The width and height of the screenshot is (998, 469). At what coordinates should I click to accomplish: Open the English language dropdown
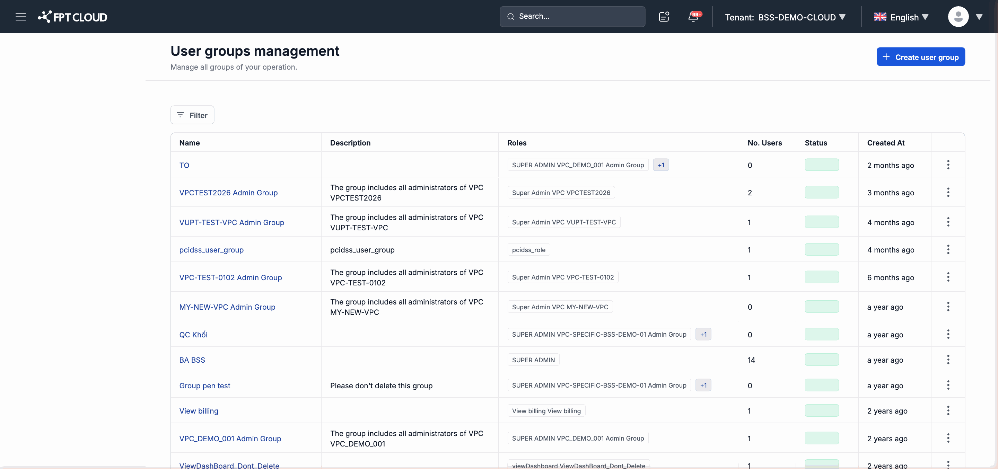pos(902,17)
